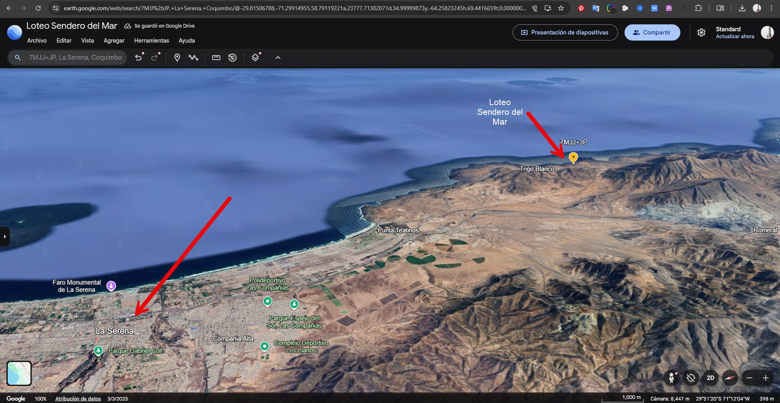
Task: Undo the last edit
Action: pos(138,57)
